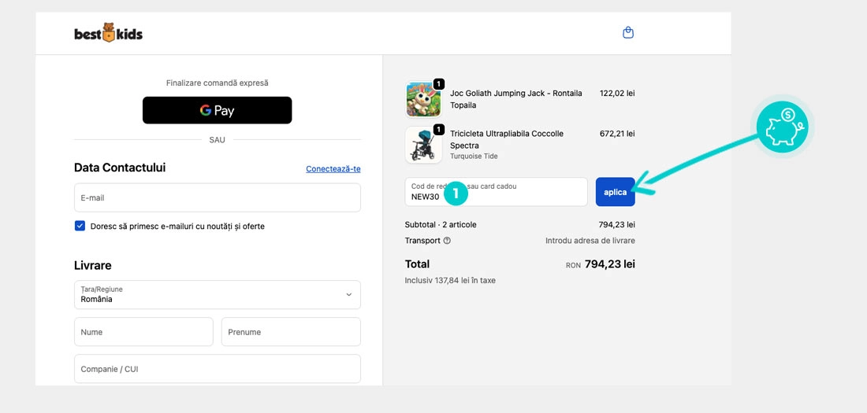Select the Prenume text field

(x=291, y=332)
